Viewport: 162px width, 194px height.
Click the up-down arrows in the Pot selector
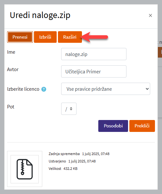pyautogui.click(x=71, y=109)
